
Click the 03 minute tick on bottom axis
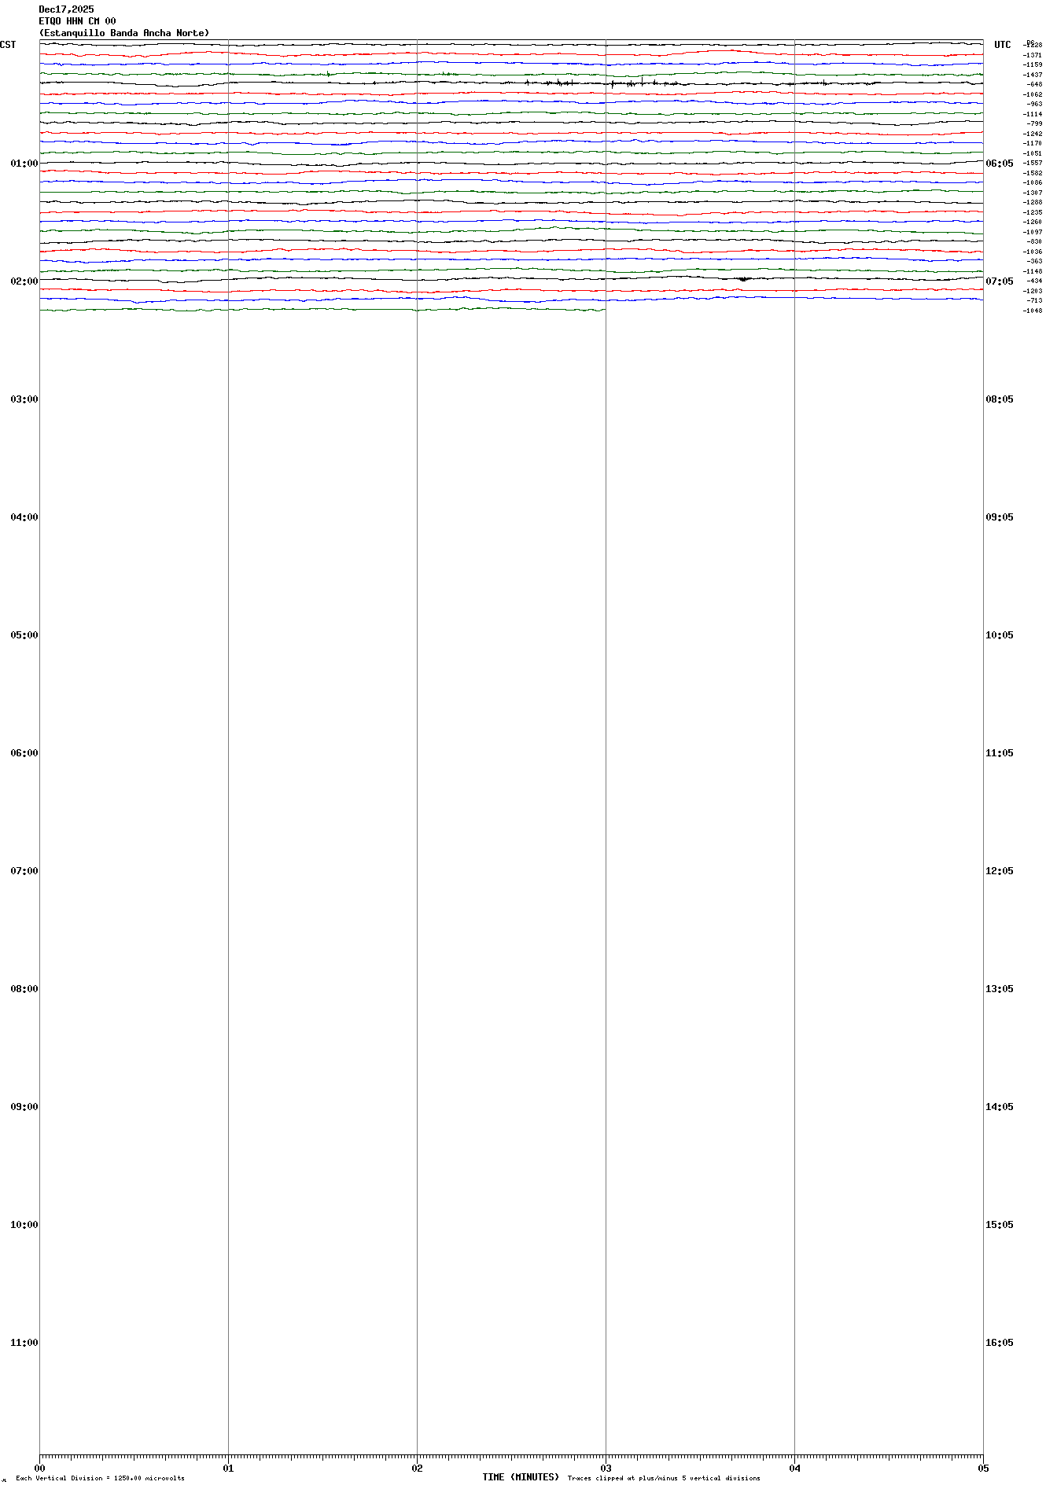(x=606, y=1468)
